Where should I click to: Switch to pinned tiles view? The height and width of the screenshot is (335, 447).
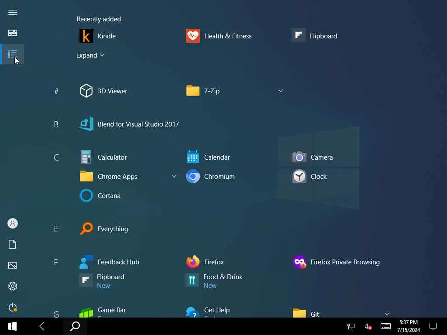(x=13, y=33)
